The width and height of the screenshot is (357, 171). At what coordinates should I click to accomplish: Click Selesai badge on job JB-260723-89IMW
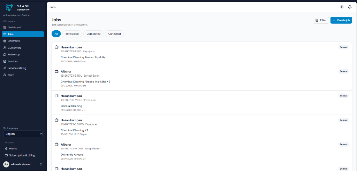point(343,120)
